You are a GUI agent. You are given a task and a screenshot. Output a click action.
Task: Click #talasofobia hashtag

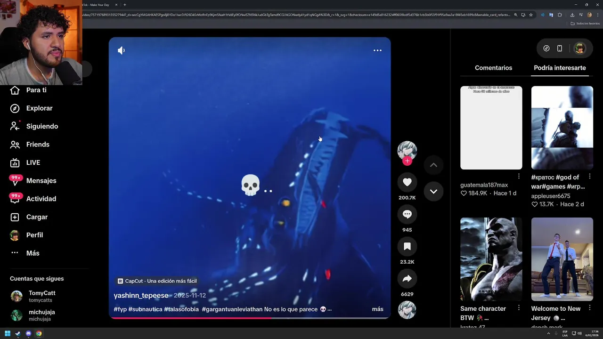pyautogui.click(x=181, y=309)
